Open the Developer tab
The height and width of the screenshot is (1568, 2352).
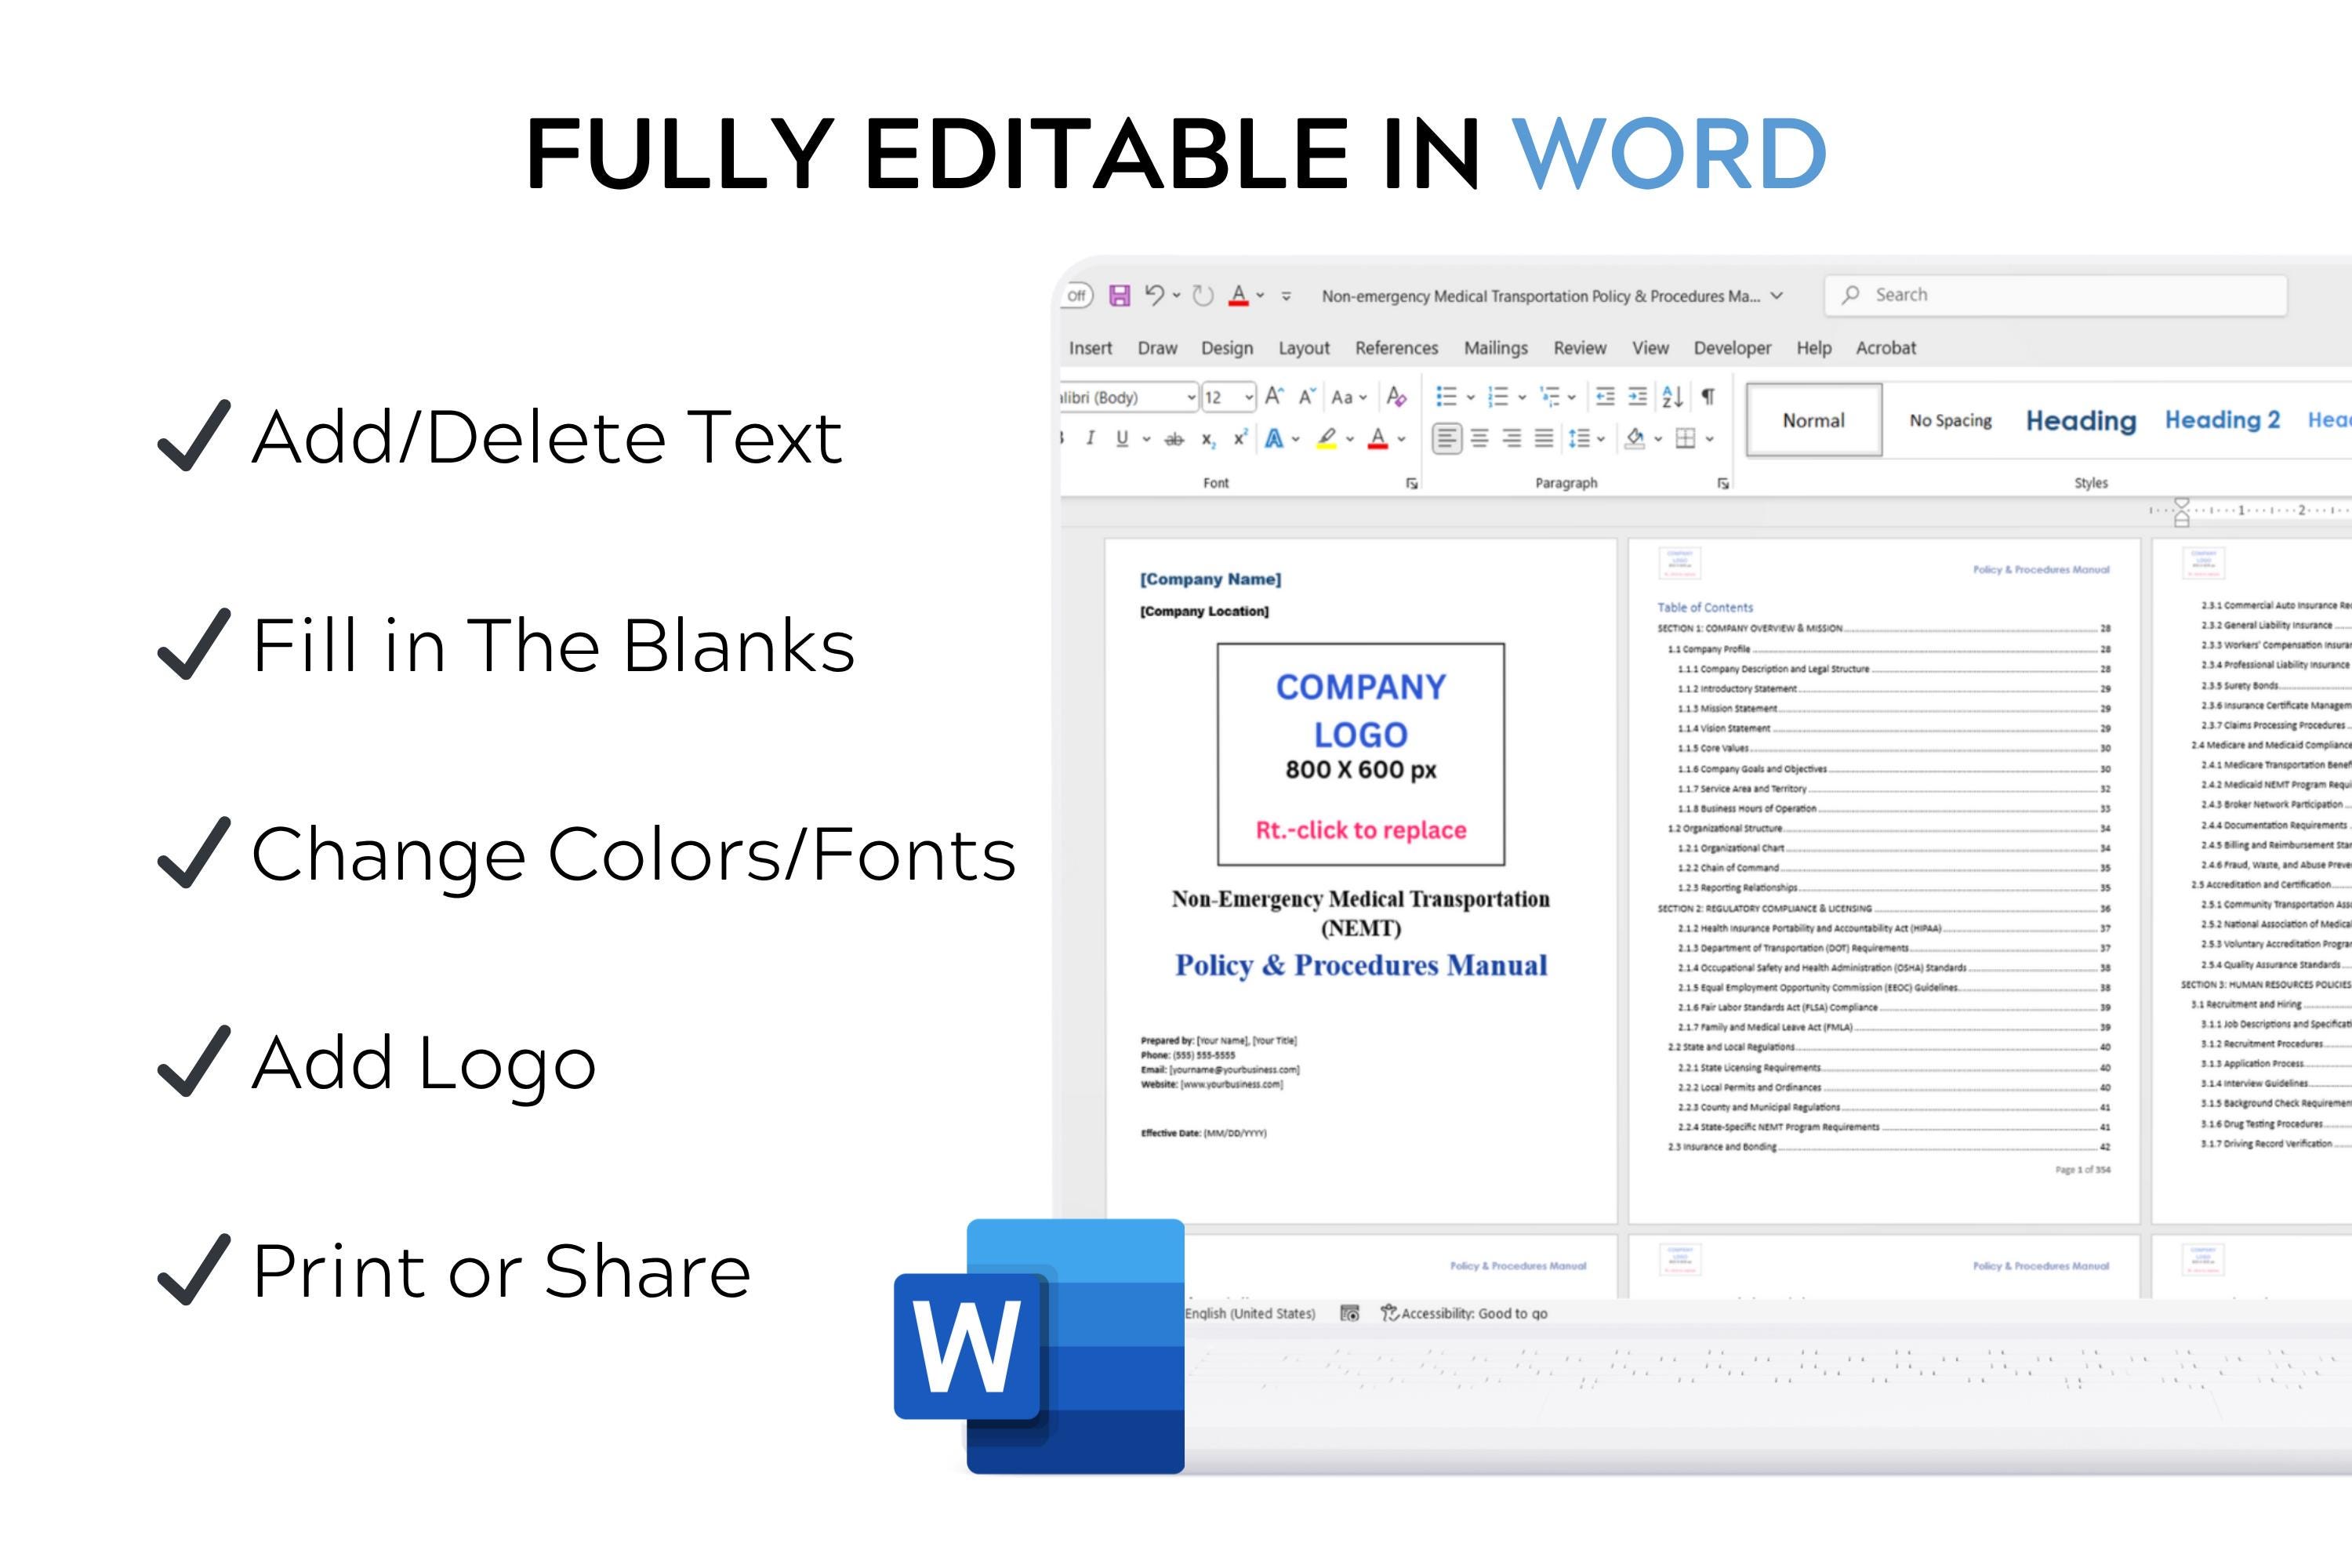coord(1732,348)
